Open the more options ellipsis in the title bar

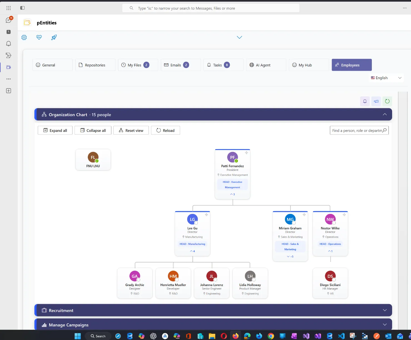405,8
